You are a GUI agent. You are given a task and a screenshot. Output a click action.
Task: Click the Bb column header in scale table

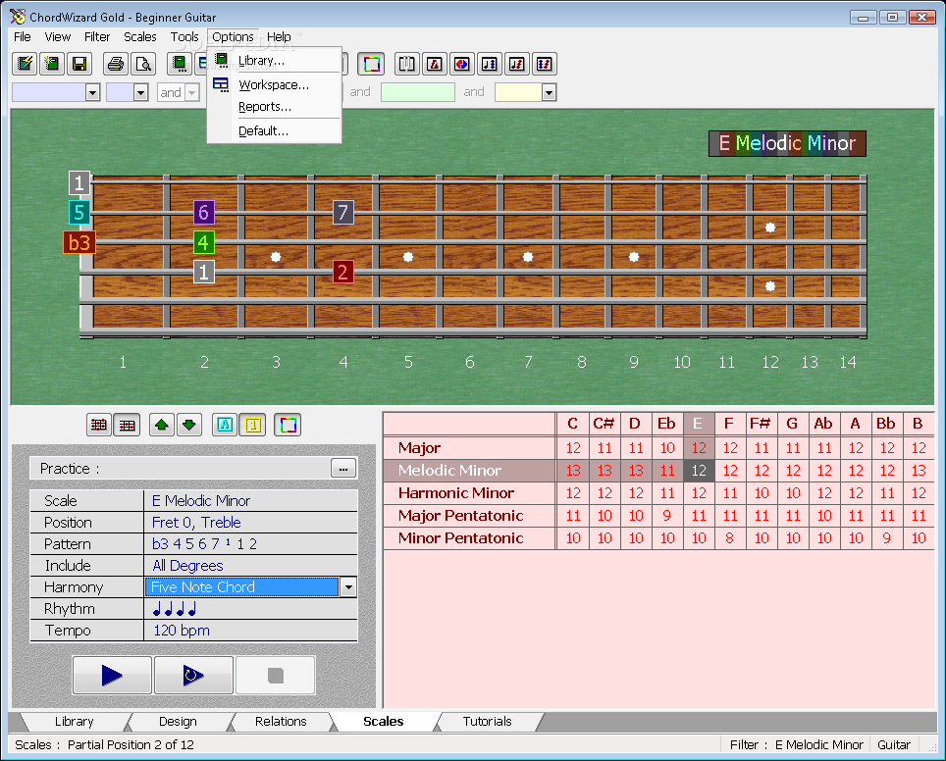tap(886, 424)
